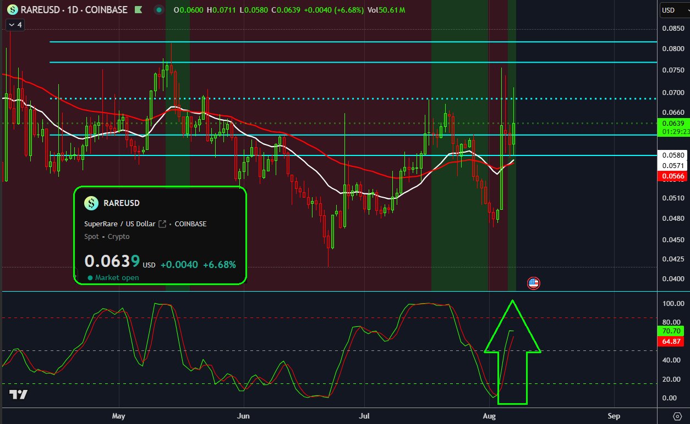Click the red 0.0566 moving average label
The height and width of the screenshot is (424, 690).
(x=673, y=176)
